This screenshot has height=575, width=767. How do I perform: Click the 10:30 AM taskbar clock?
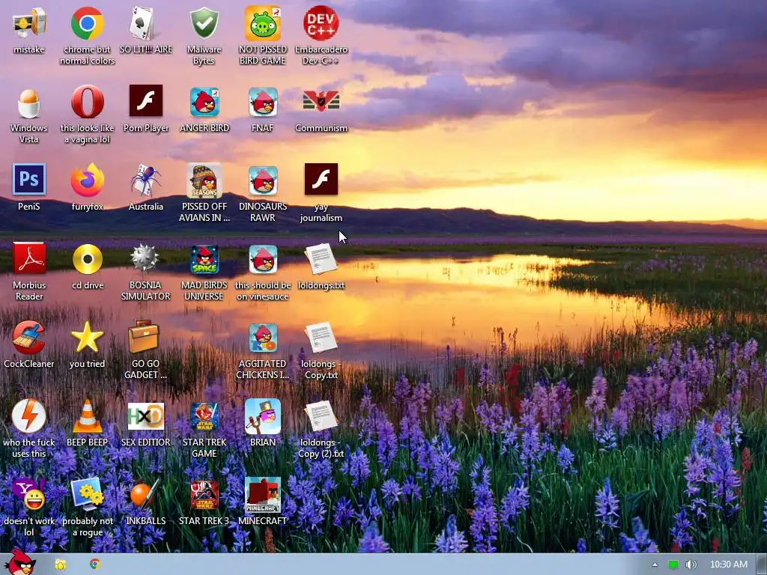tap(728, 565)
